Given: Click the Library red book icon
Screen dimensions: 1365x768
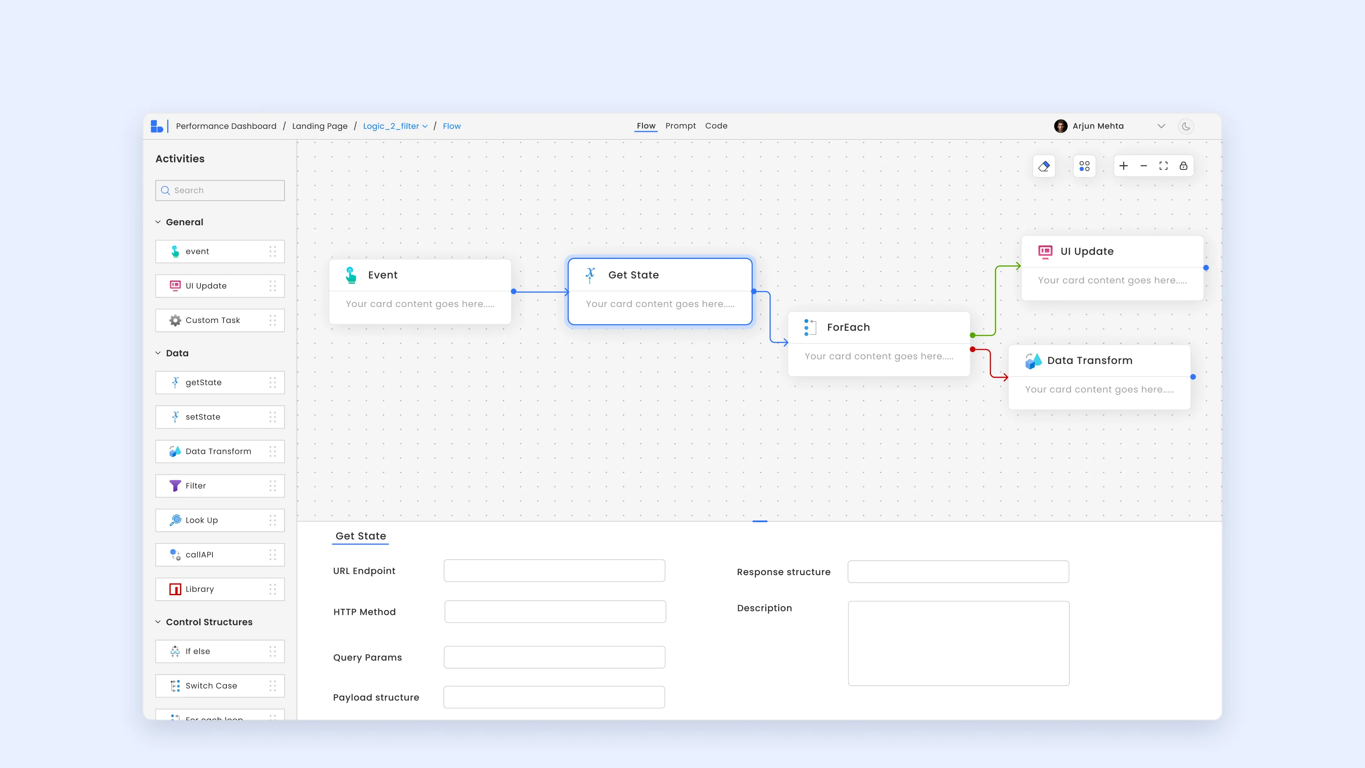Looking at the screenshot, I should (x=175, y=589).
